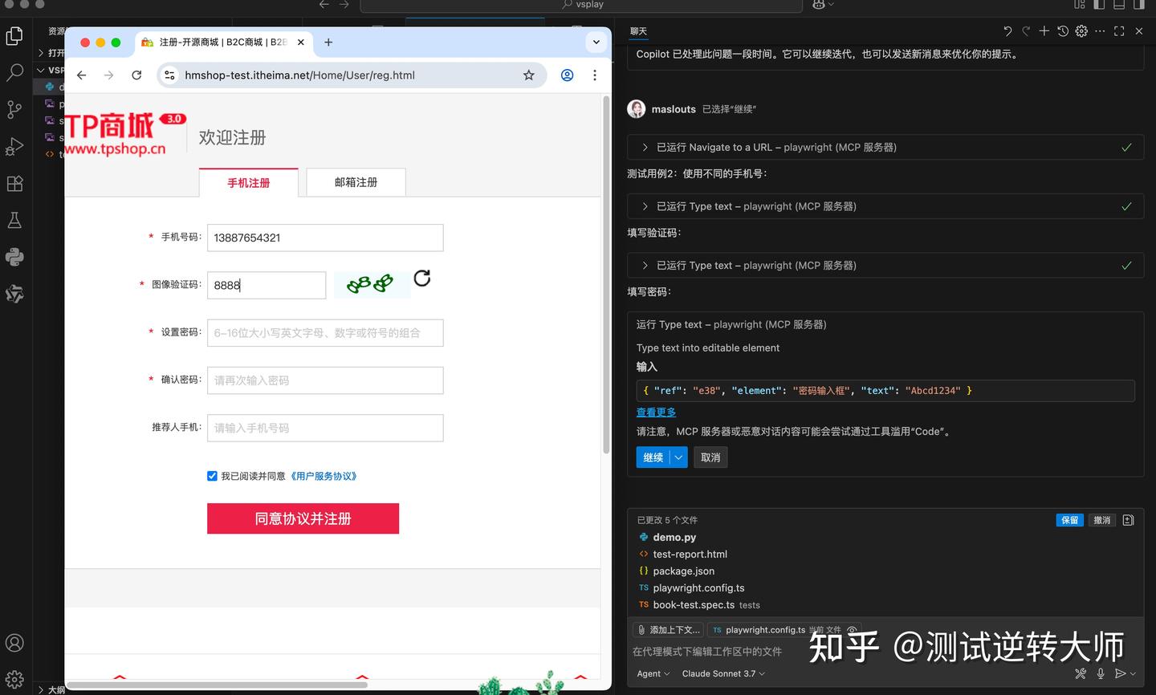This screenshot has width=1156, height=695.
Task: Bookmark this page with the star icon
Action: pyautogui.click(x=528, y=75)
